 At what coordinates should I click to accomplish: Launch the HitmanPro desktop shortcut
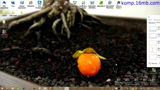click(30, 4)
